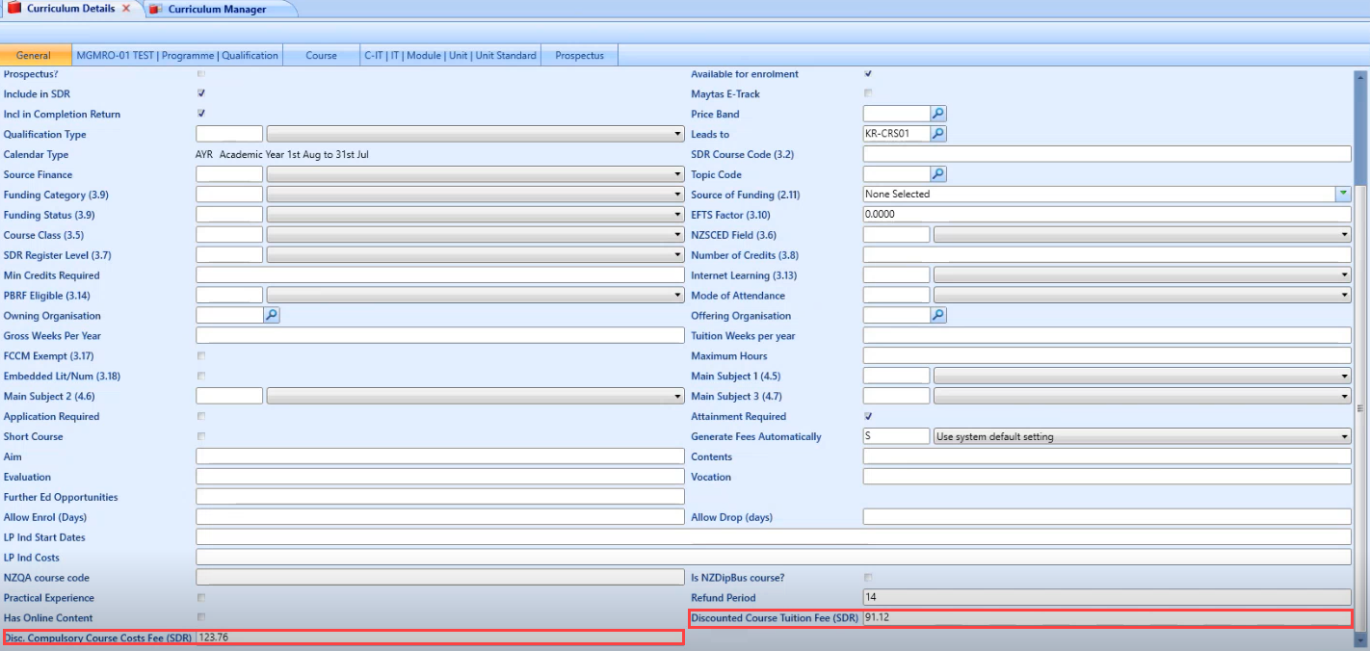Click the Curriculum Manager tab icon
Image resolution: width=1370 pixels, height=651 pixels.
(156, 10)
